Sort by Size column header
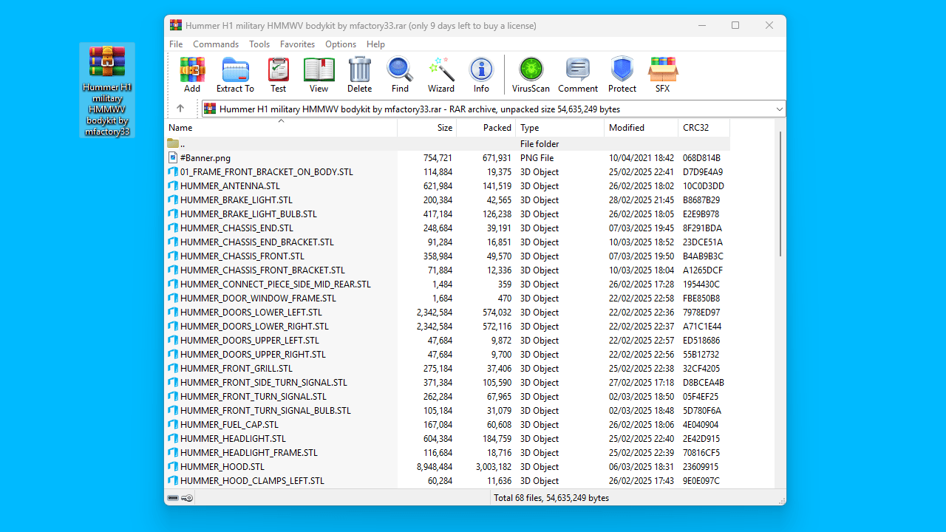 coord(427,128)
